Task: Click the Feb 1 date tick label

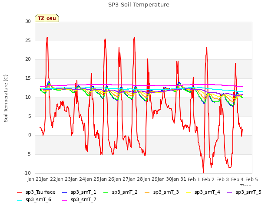Action: click(x=194, y=179)
